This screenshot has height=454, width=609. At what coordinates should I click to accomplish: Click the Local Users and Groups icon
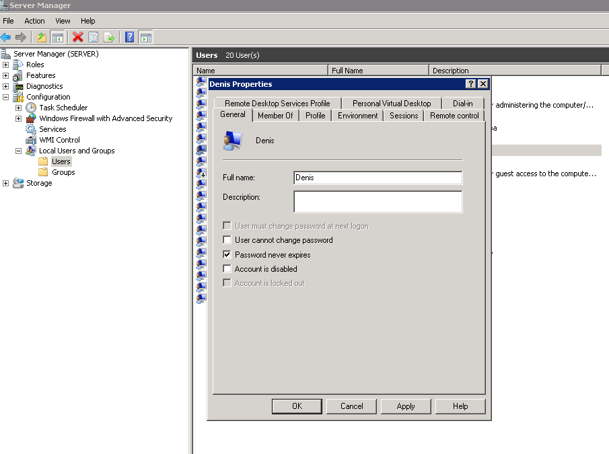pos(31,151)
